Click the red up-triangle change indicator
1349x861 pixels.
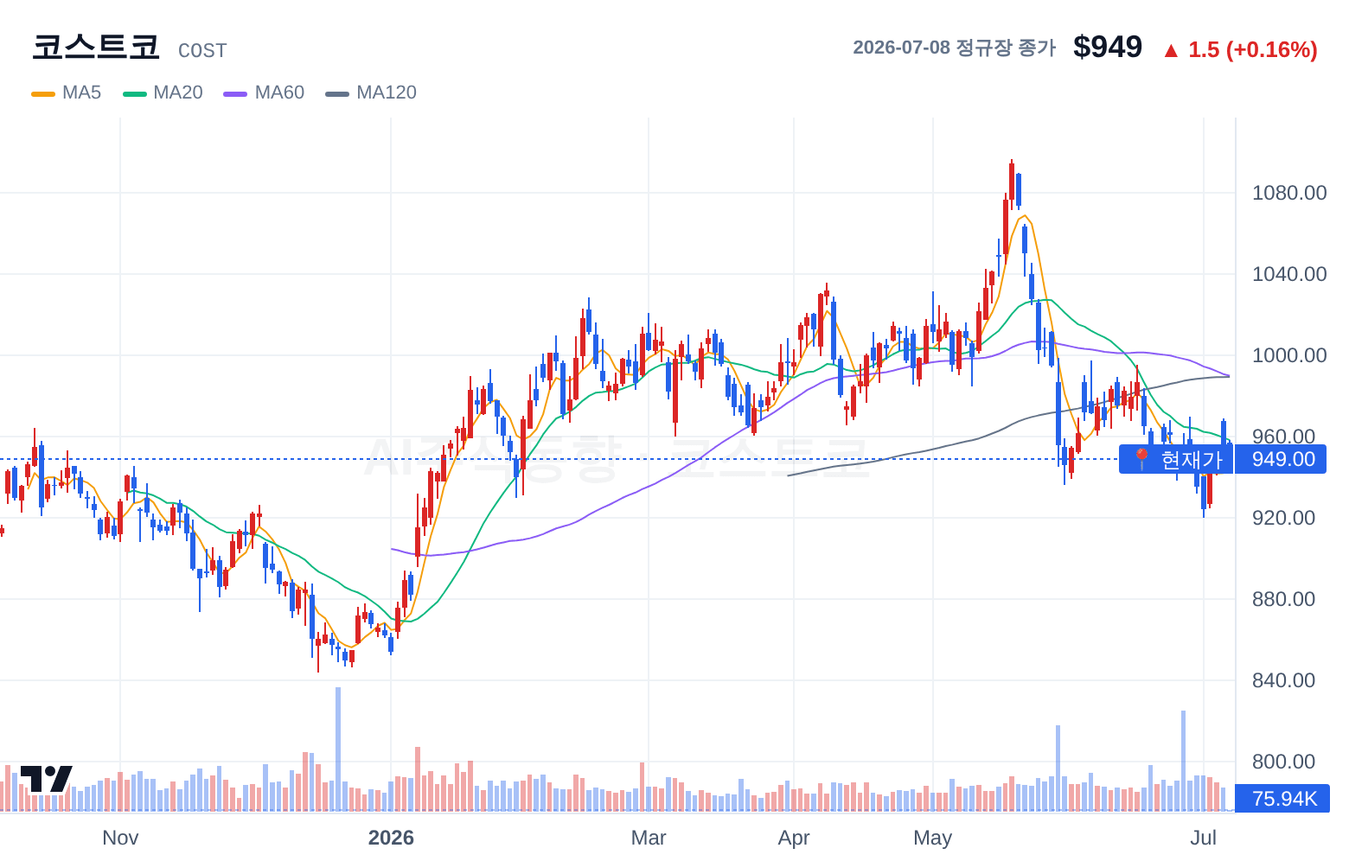[x=1171, y=50]
